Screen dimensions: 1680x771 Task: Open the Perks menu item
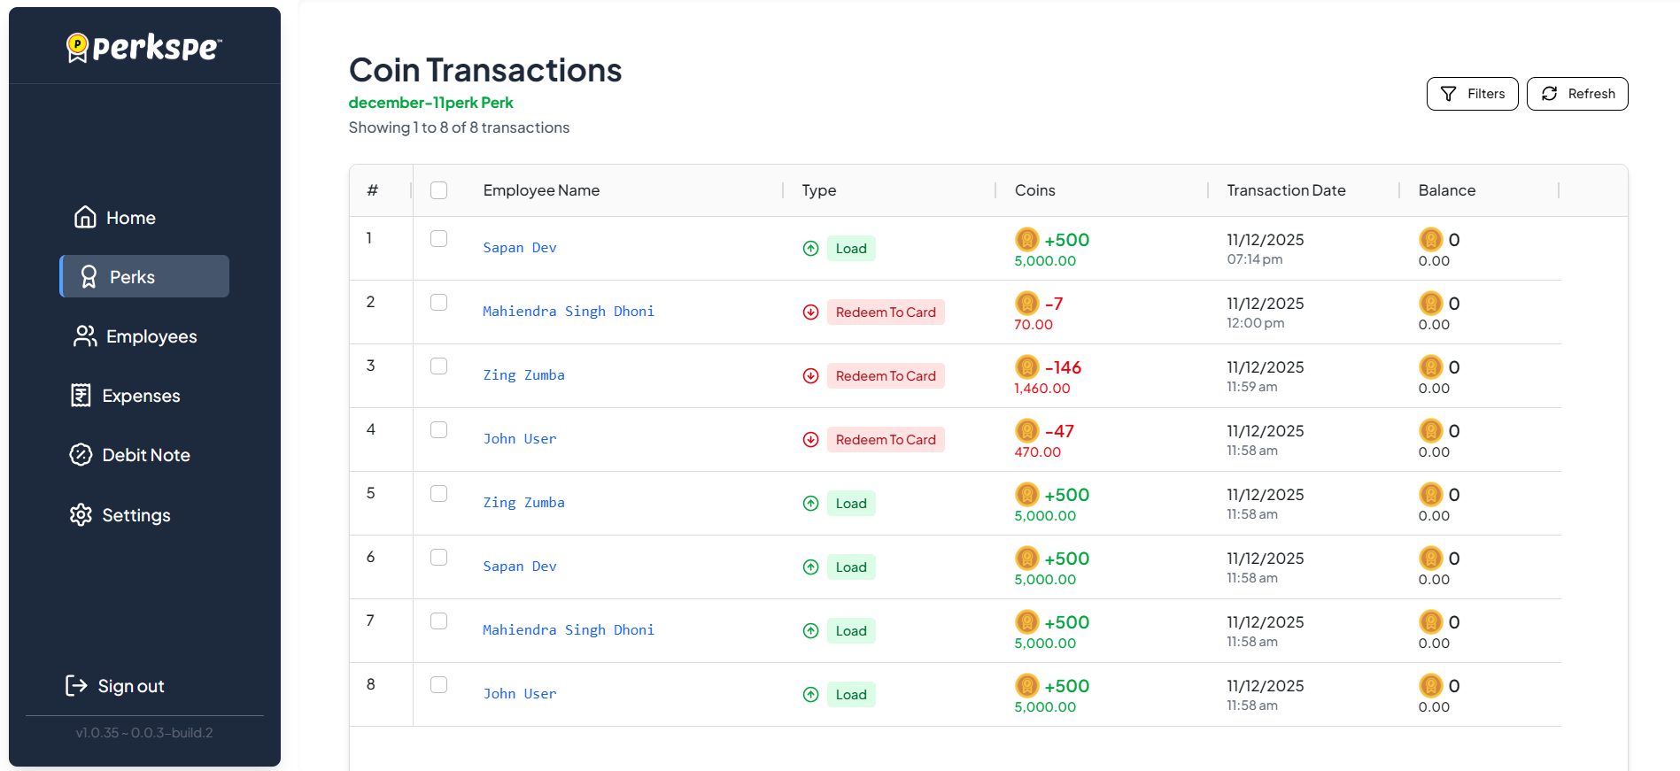pos(144,277)
